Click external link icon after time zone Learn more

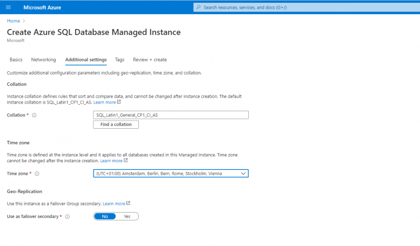pos(126,161)
